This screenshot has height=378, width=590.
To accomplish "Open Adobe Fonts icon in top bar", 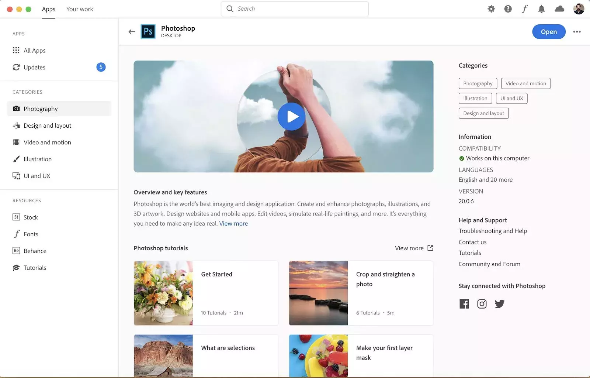I will (x=525, y=8).
